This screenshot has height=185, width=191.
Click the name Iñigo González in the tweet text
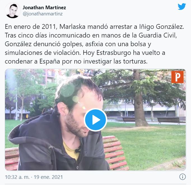click(162, 27)
